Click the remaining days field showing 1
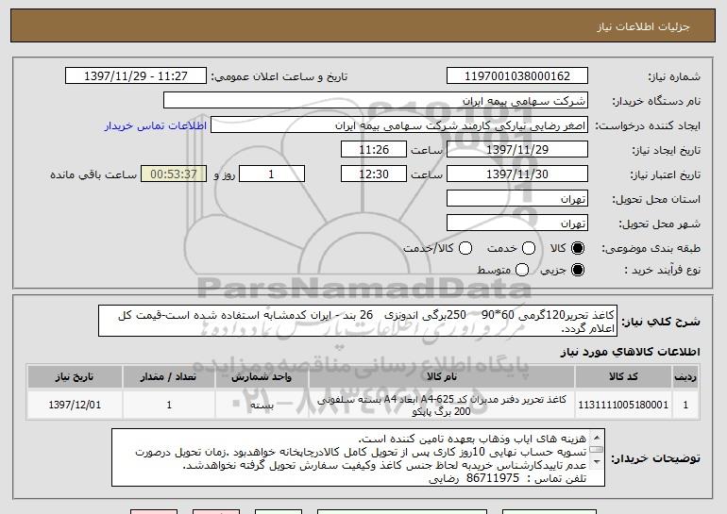This screenshot has width=727, height=514. coord(272,174)
